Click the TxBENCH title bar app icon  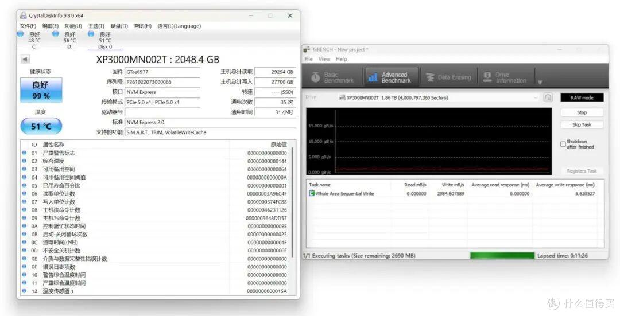coord(307,49)
